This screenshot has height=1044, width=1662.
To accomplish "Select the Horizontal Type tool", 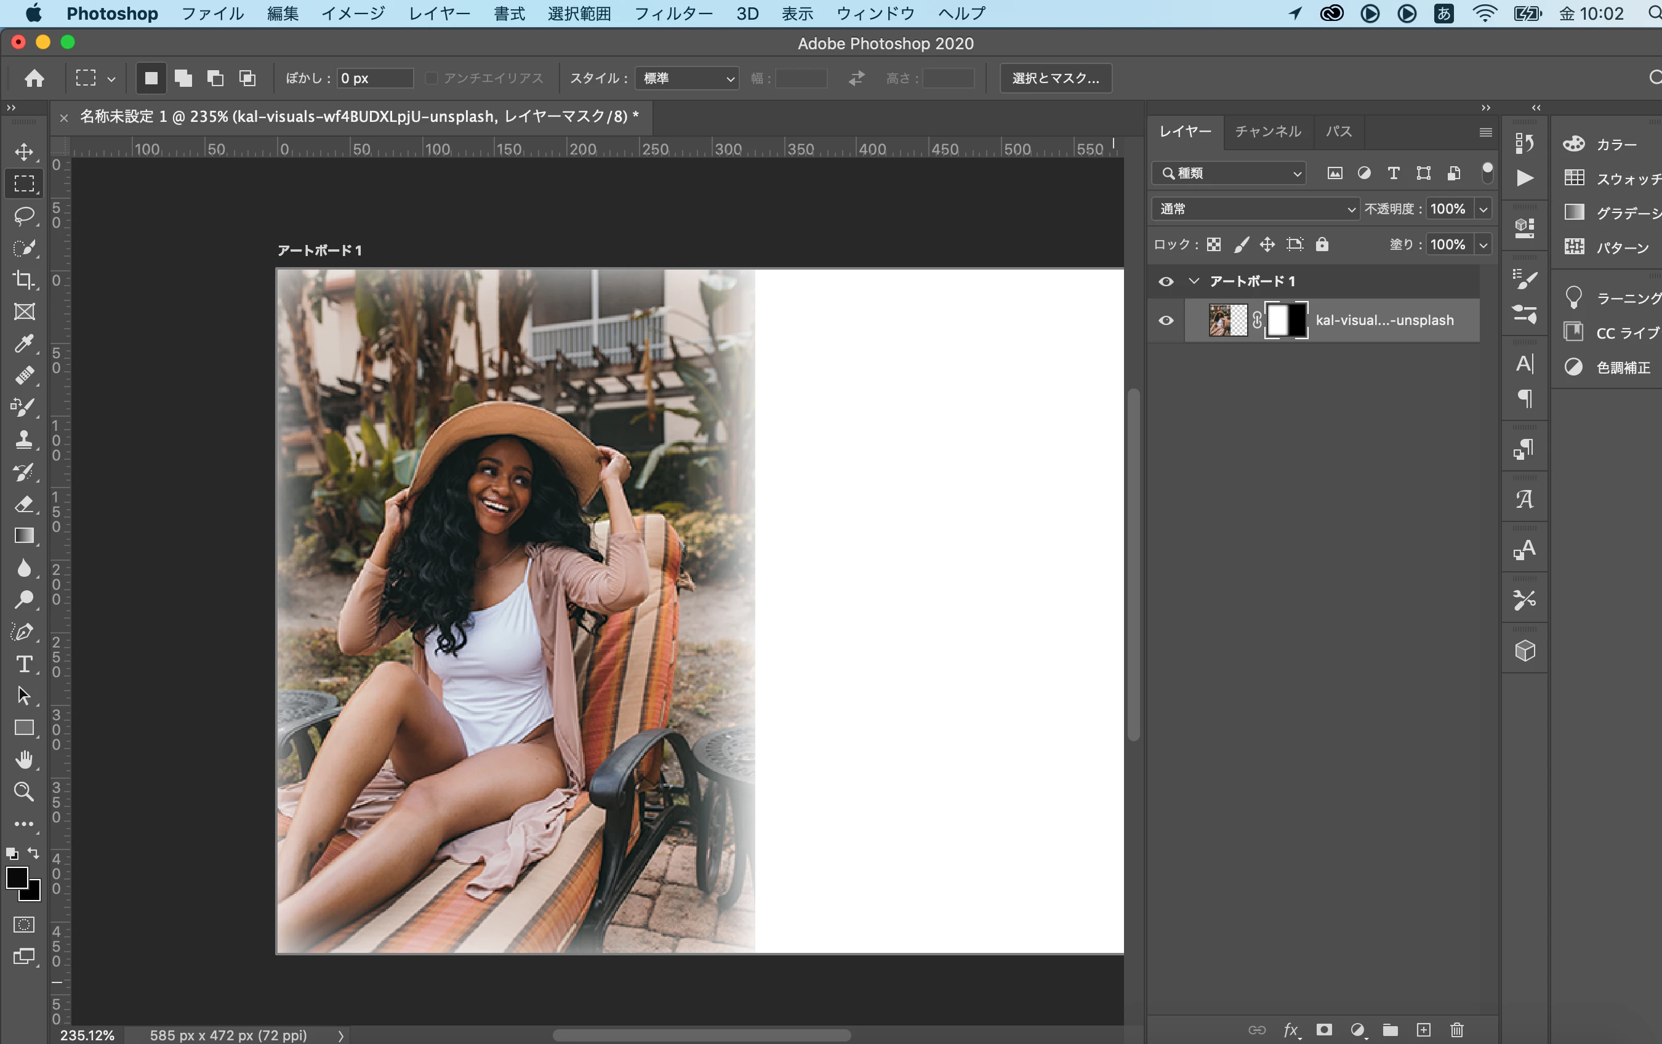I will (24, 664).
